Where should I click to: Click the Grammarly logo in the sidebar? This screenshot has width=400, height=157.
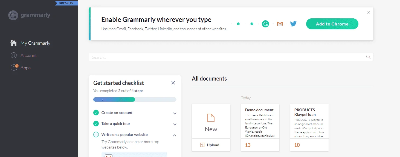click(x=29, y=15)
